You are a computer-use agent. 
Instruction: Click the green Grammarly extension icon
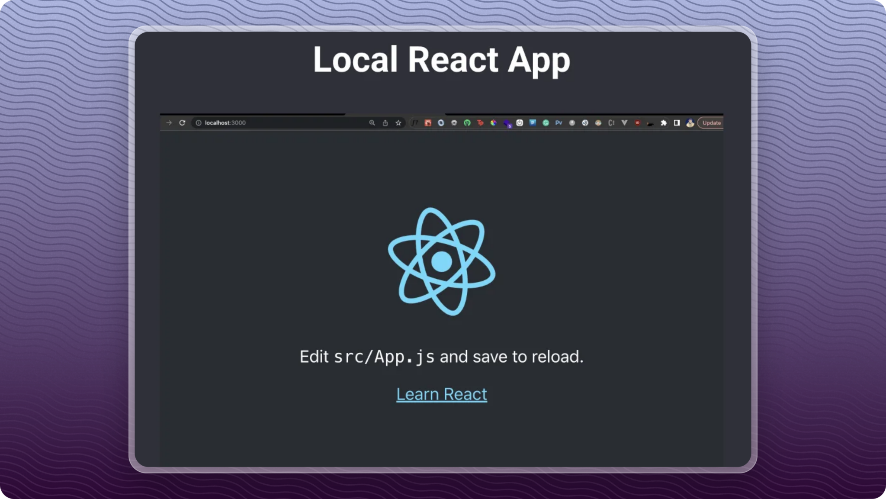click(x=546, y=123)
